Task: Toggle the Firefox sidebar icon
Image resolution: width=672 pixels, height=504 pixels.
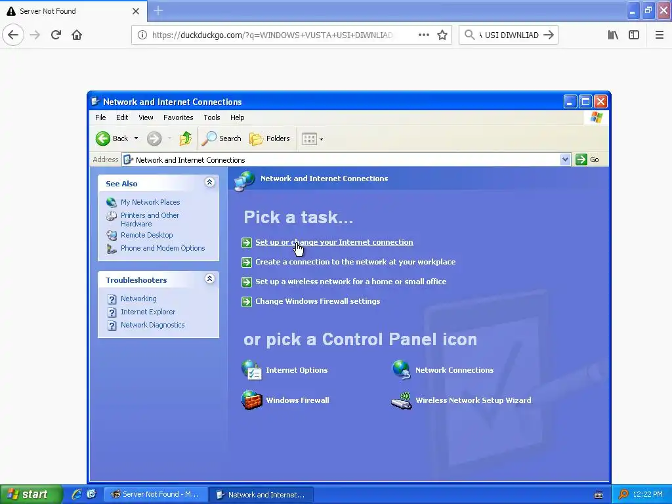Action: coord(634,35)
